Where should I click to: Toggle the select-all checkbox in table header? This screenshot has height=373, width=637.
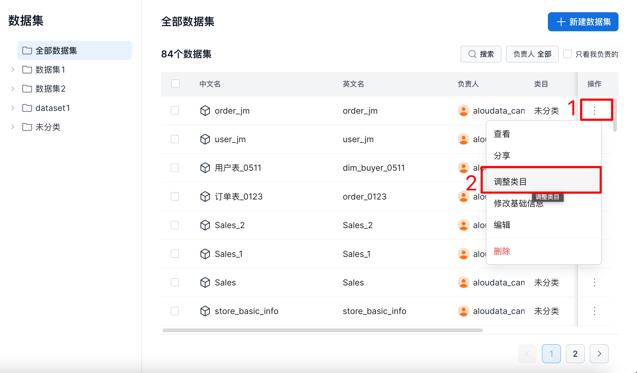tap(175, 84)
